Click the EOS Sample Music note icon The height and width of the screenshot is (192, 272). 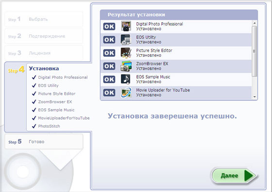point(126,79)
